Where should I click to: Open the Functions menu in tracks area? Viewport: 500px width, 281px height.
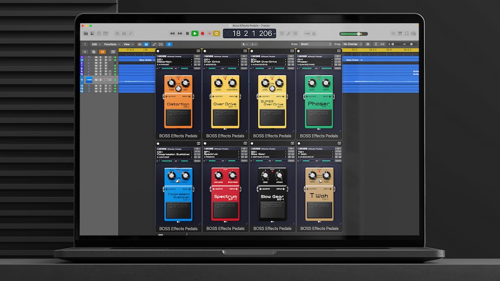pyautogui.click(x=112, y=44)
